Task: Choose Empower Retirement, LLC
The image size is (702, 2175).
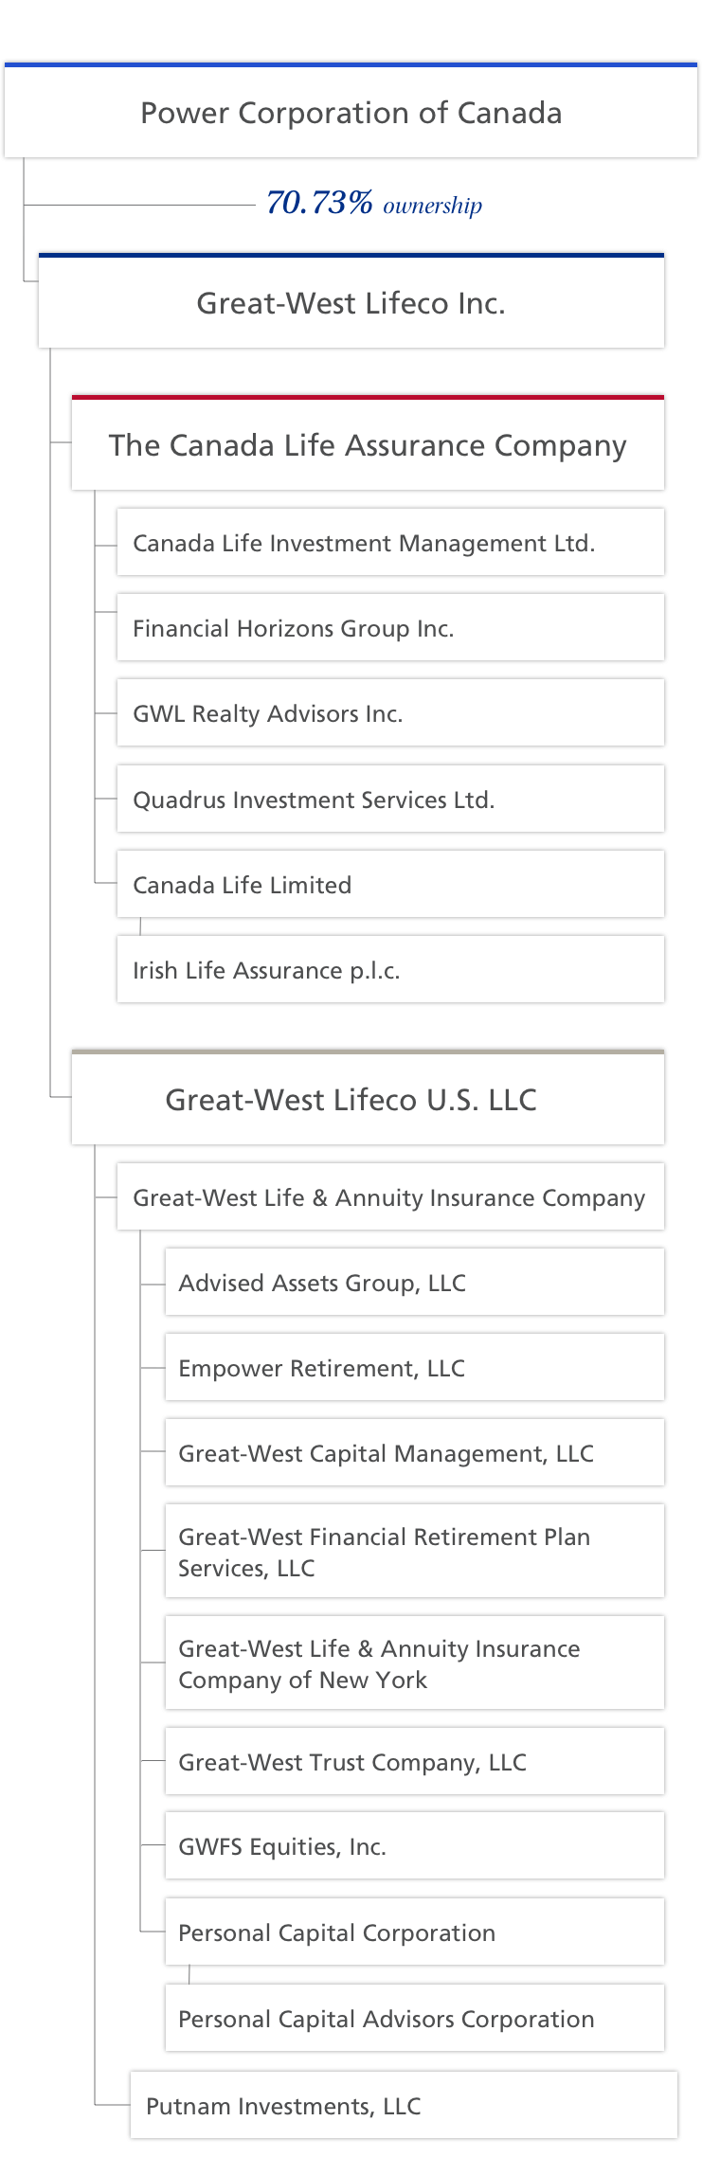Action: (x=415, y=1367)
